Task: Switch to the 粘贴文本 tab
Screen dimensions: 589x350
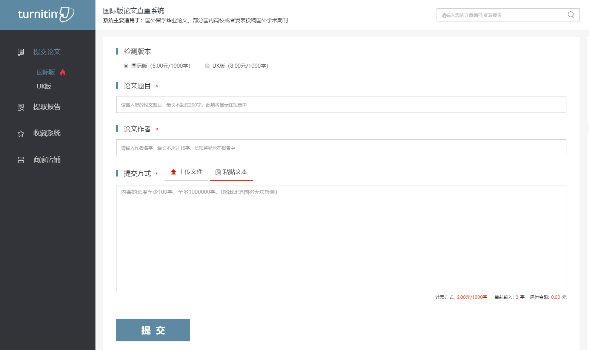Action: [231, 172]
